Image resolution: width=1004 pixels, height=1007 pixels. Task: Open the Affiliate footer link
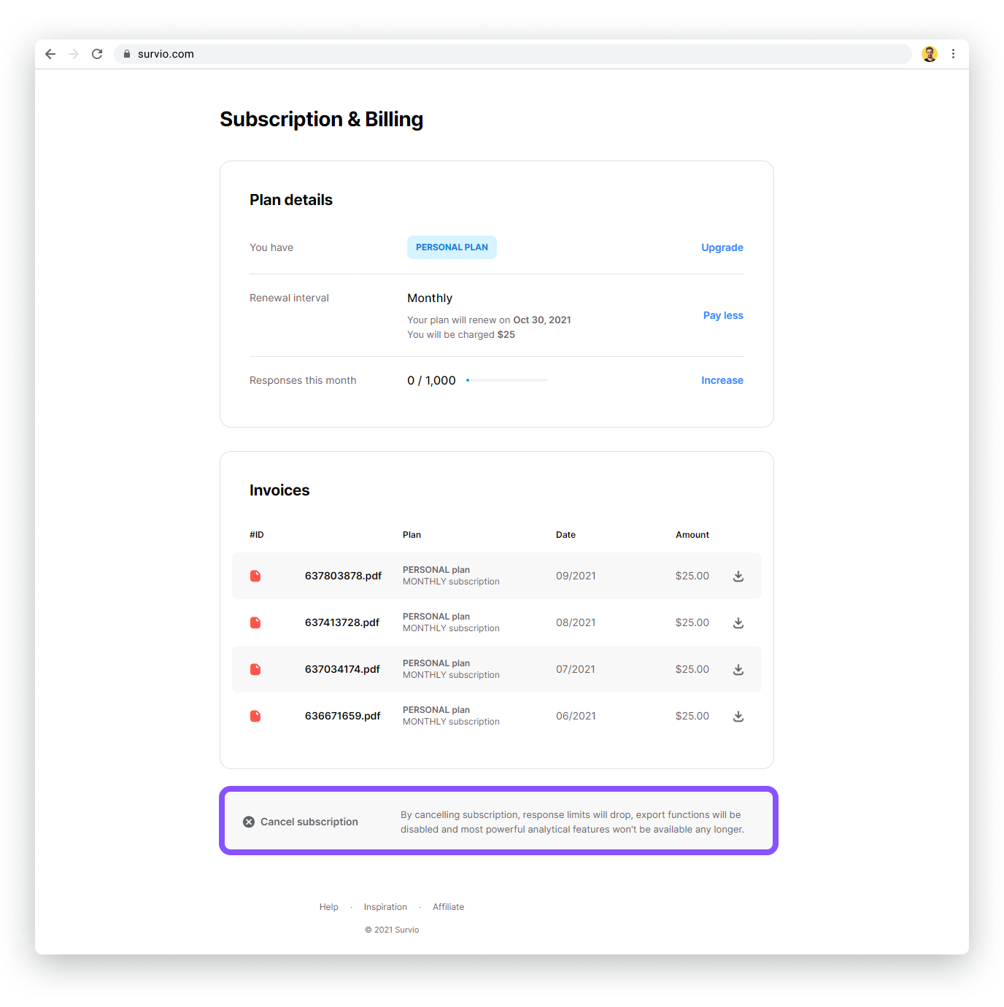pyautogui.click(x=448, y=907)
